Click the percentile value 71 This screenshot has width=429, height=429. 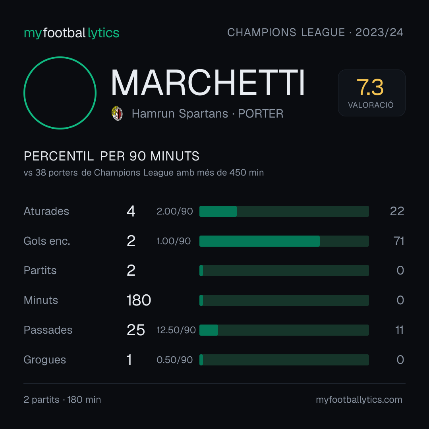pos(399,241)
